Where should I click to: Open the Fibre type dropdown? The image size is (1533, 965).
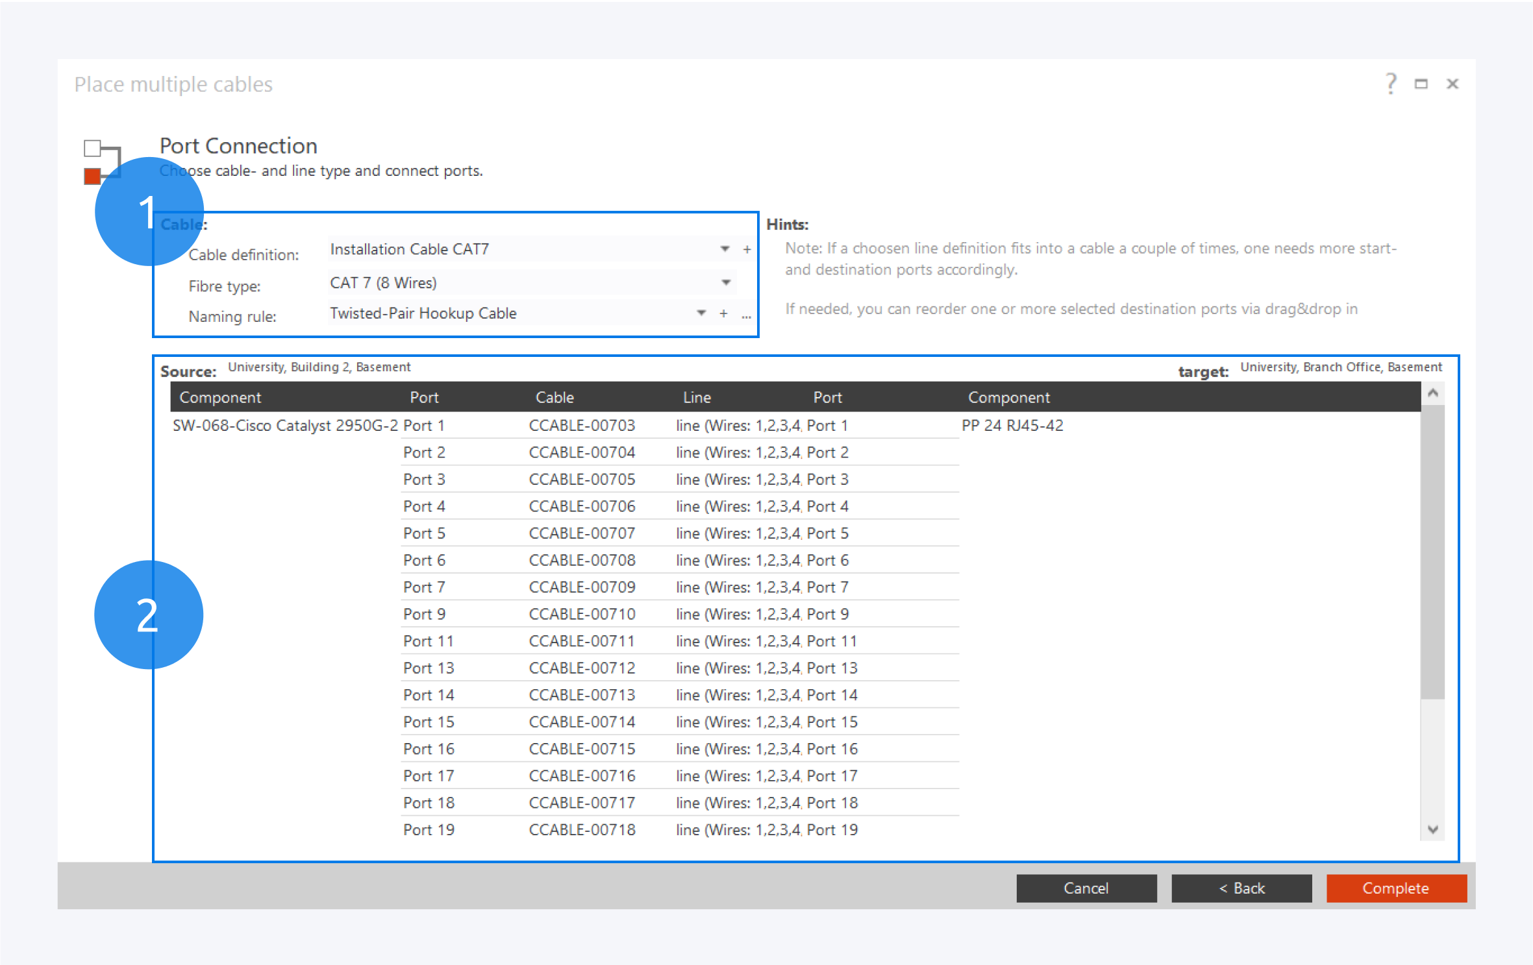point(726,282)
